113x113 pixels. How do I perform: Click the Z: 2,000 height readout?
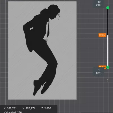coord(46,108)
